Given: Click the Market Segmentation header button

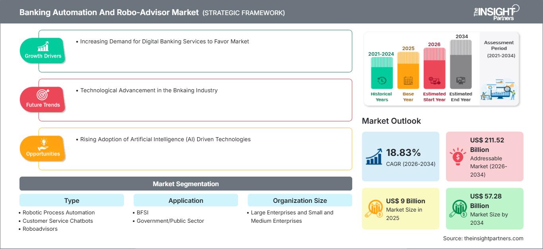Looking at the screenshot, I should pyautogui.click(x=185, y=183).
